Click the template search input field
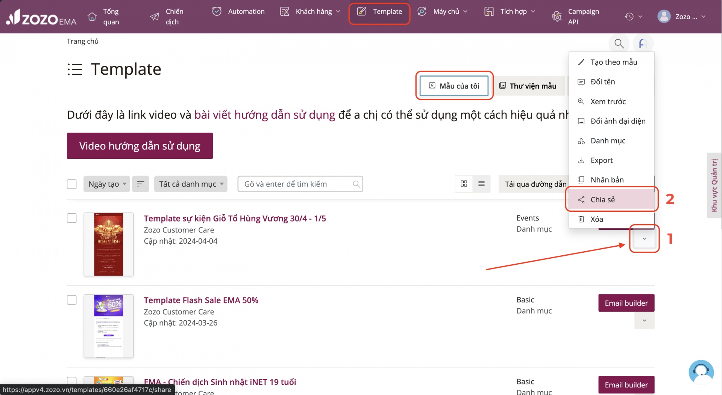Screen dimensions: 722x395 300,184
